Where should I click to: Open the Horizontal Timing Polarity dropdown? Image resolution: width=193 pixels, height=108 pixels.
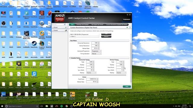tap(91, 73)
